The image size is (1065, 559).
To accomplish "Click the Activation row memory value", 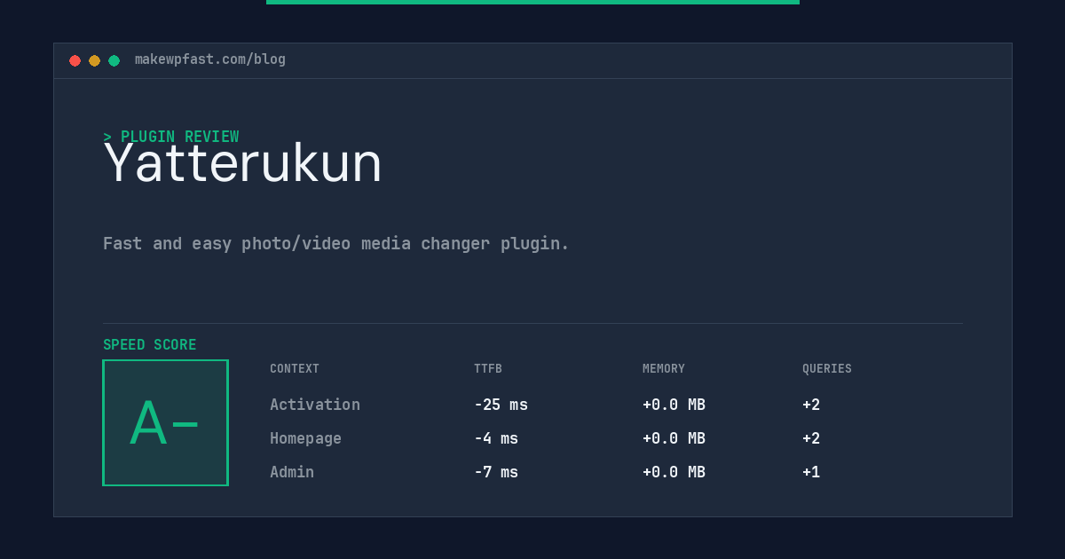I will click(674, 405).
